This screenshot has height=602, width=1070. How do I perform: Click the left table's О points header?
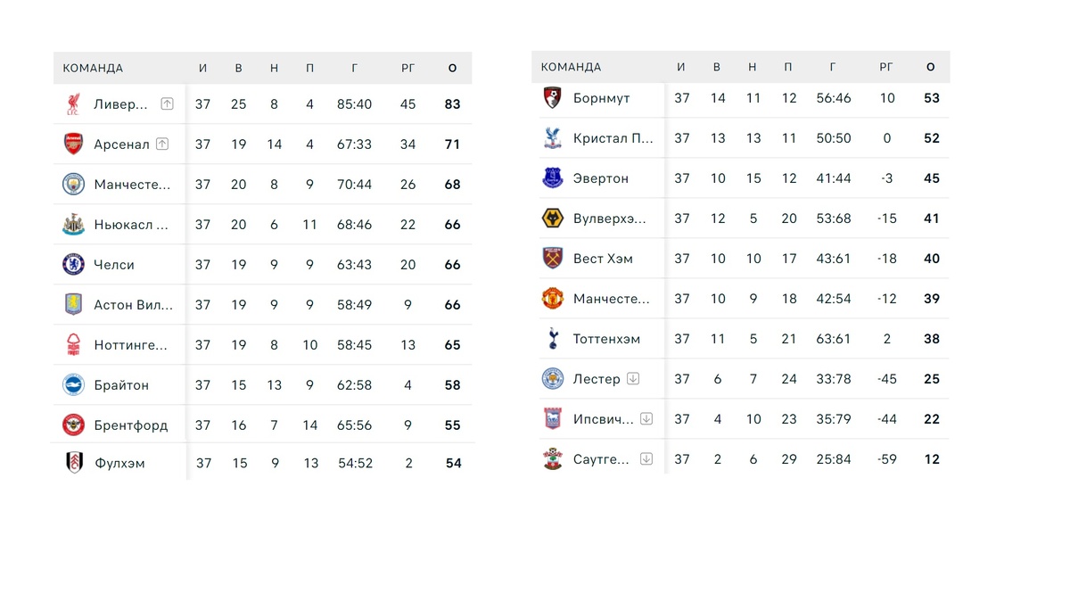click(x=452, y=68)
